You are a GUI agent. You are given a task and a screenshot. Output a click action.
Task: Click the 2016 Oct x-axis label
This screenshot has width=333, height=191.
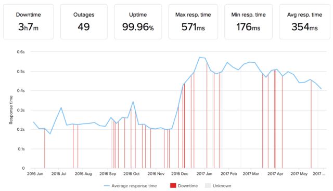[132, 174]
